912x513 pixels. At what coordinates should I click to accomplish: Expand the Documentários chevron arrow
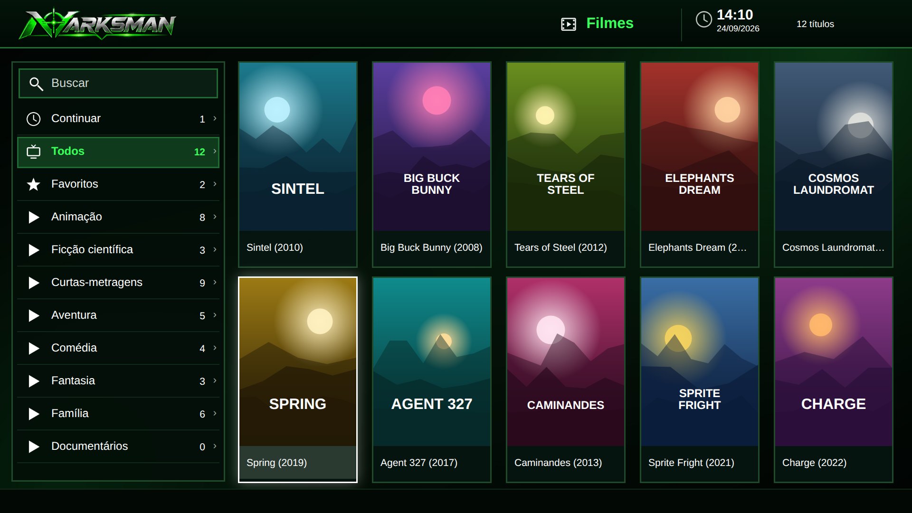click(x=215, y=446)
